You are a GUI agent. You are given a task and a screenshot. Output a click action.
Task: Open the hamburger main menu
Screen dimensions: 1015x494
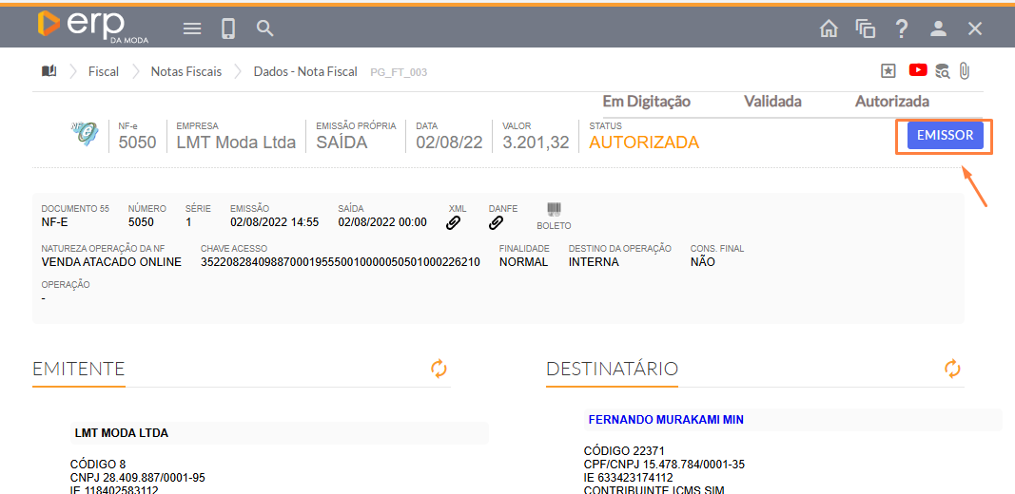pyautogui.click(x=192, y=28)
